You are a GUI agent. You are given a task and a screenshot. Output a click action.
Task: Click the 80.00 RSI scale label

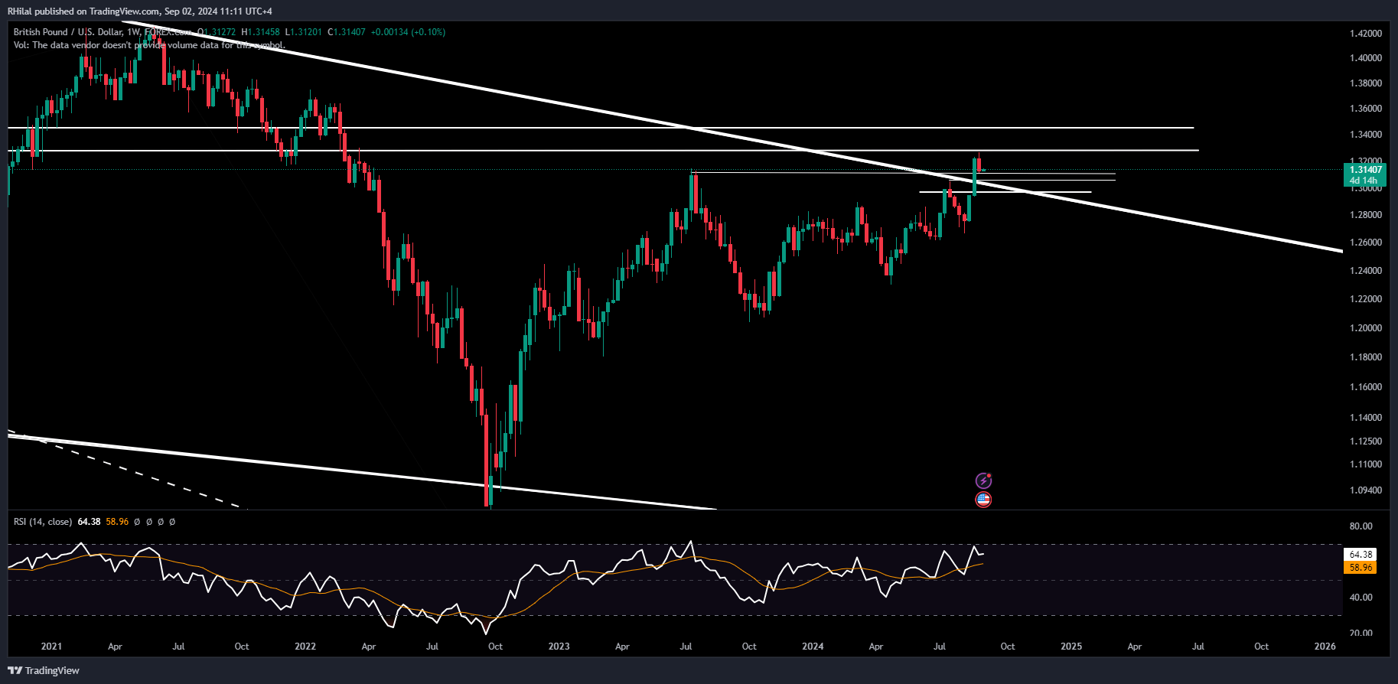tap(1361, 526)
